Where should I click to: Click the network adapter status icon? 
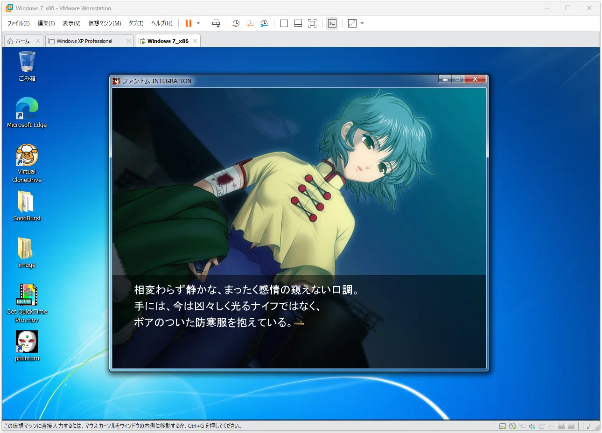(x=522, y=426)
